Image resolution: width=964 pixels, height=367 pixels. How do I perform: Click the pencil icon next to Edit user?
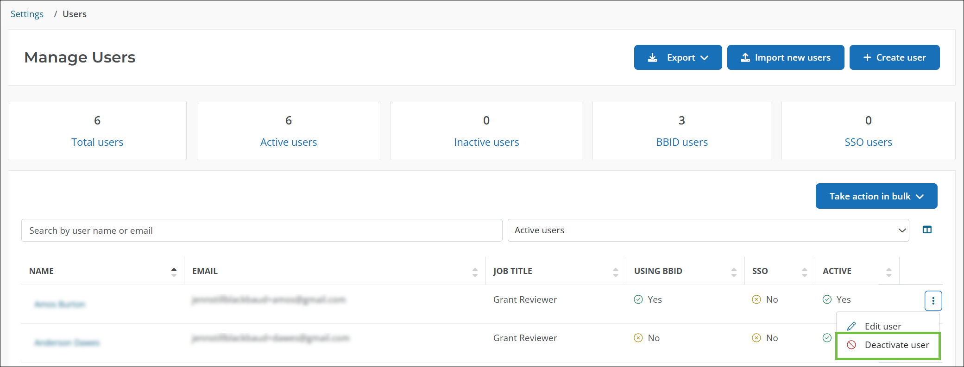click(851, 326)
